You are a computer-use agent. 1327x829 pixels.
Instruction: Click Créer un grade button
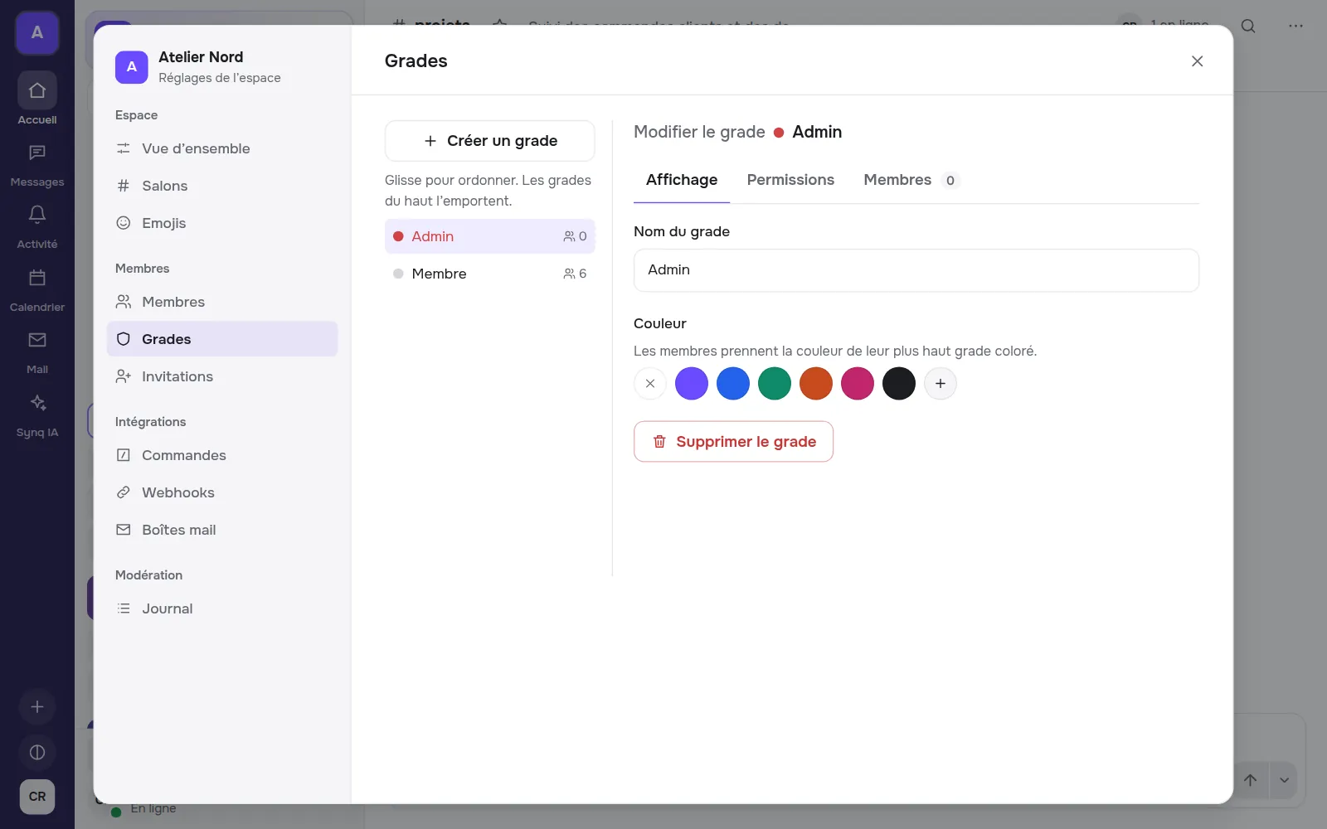(489, 141)
